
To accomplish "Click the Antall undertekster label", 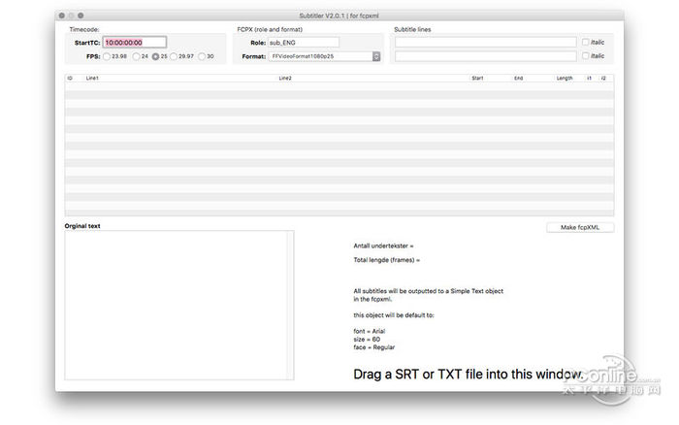I will pyautogui.click(x=383, y=245).
